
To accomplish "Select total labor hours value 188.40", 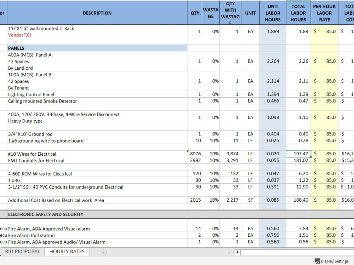I will pos(298,200).
